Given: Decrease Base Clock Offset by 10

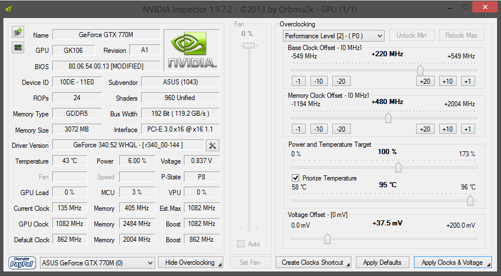Looking at the screenshot, I should (x=319, y=82).
